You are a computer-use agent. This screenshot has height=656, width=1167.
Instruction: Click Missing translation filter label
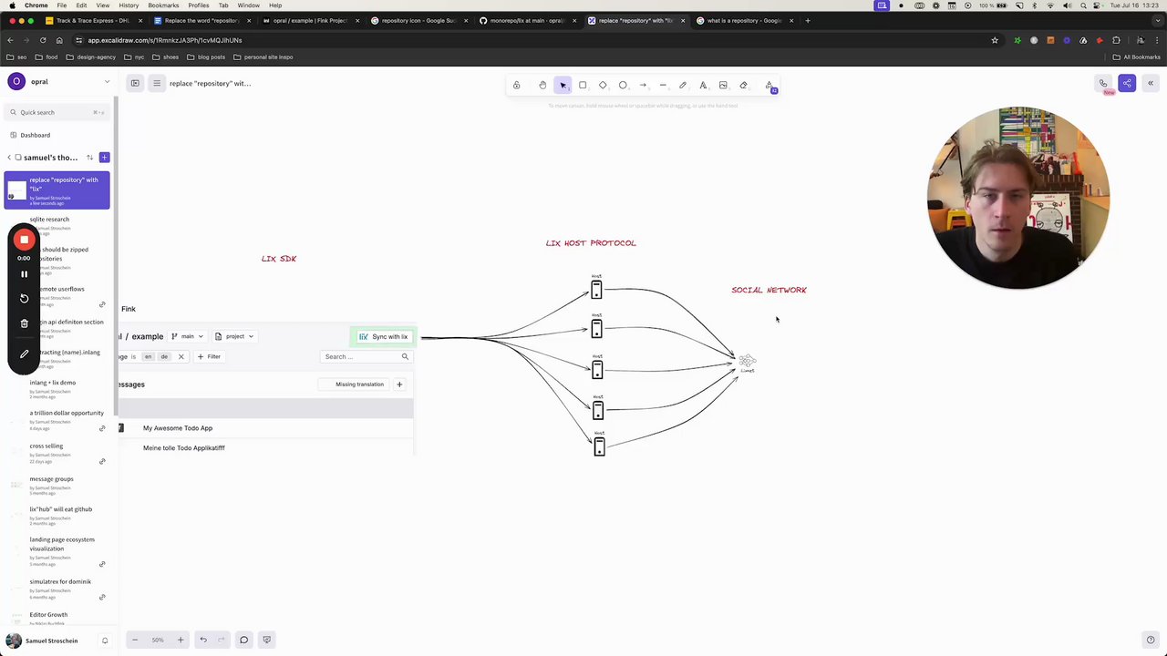coord(359,384)
